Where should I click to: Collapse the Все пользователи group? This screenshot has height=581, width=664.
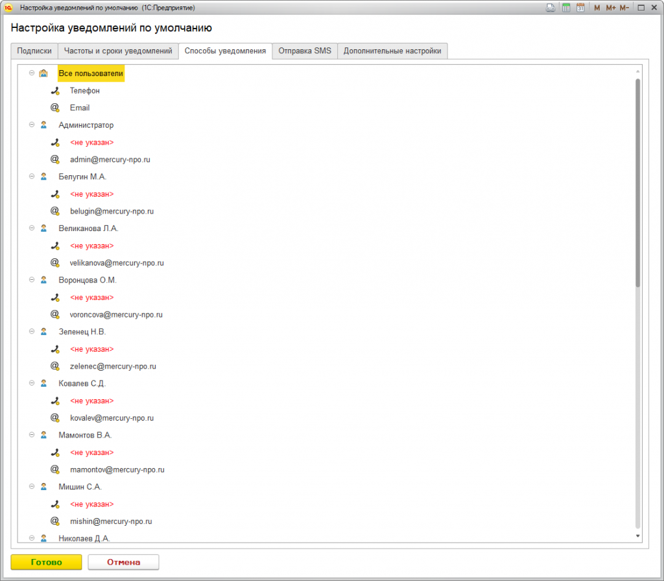click(x=32, y=73)
